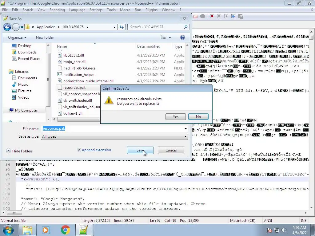Select mojo_core.dll file
This screenshot has width=315, height=236.
point(74,61)
